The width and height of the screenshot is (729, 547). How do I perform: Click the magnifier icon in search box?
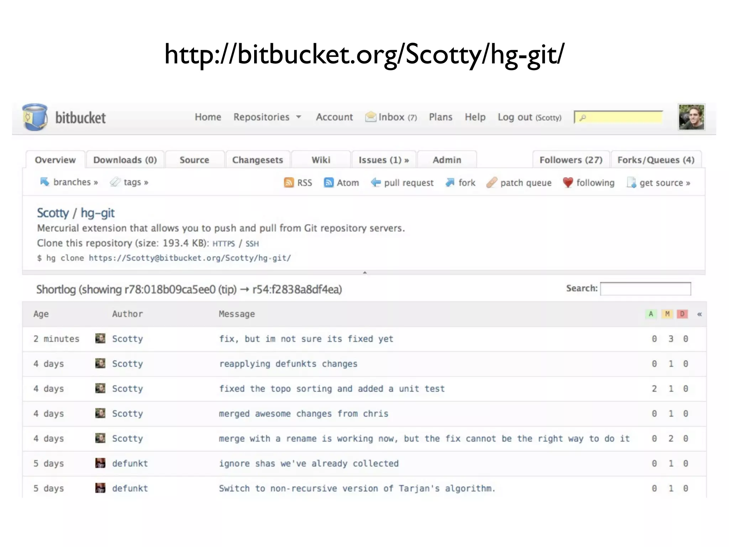tap(582, 118)
